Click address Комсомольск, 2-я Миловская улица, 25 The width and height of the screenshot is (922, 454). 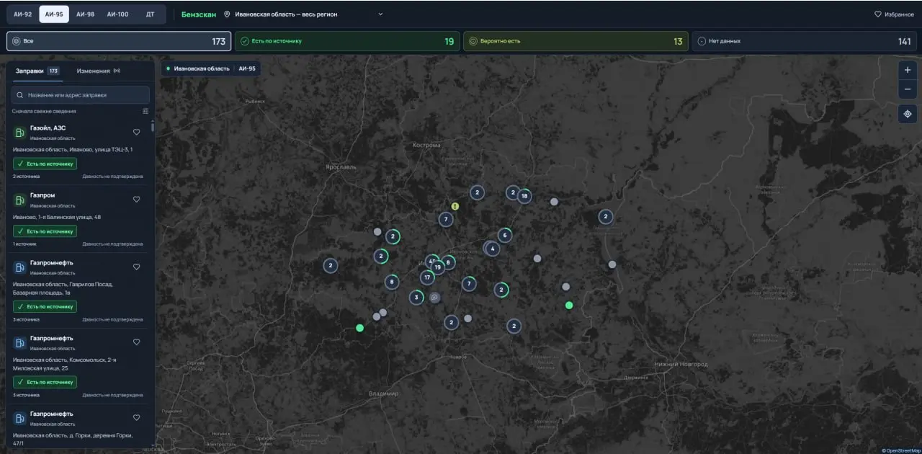(65, 363)
